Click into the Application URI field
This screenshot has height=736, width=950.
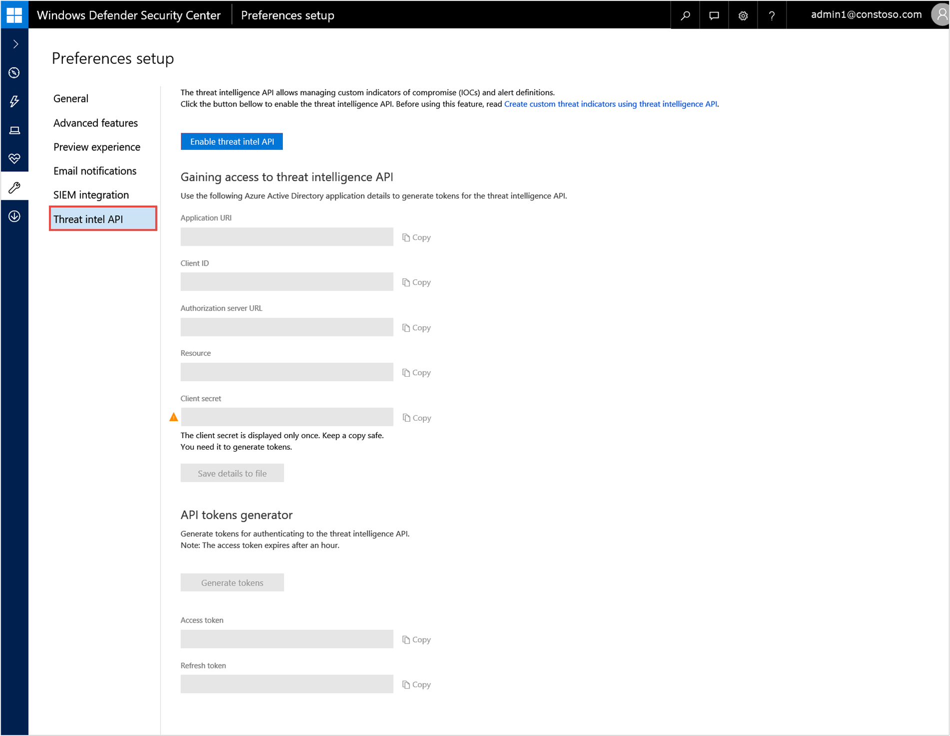pos(287,237)
